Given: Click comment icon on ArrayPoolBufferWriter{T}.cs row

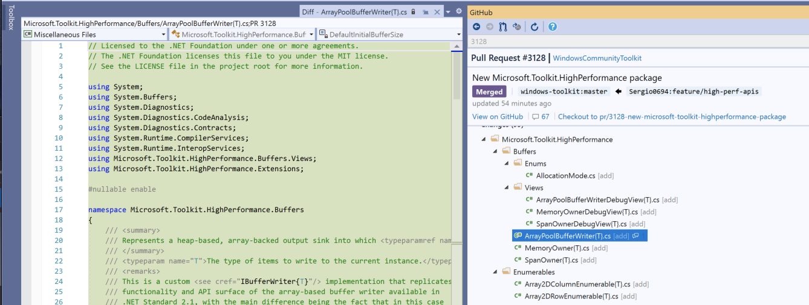Looking at the screenshot, I should (x=635, y=236).
